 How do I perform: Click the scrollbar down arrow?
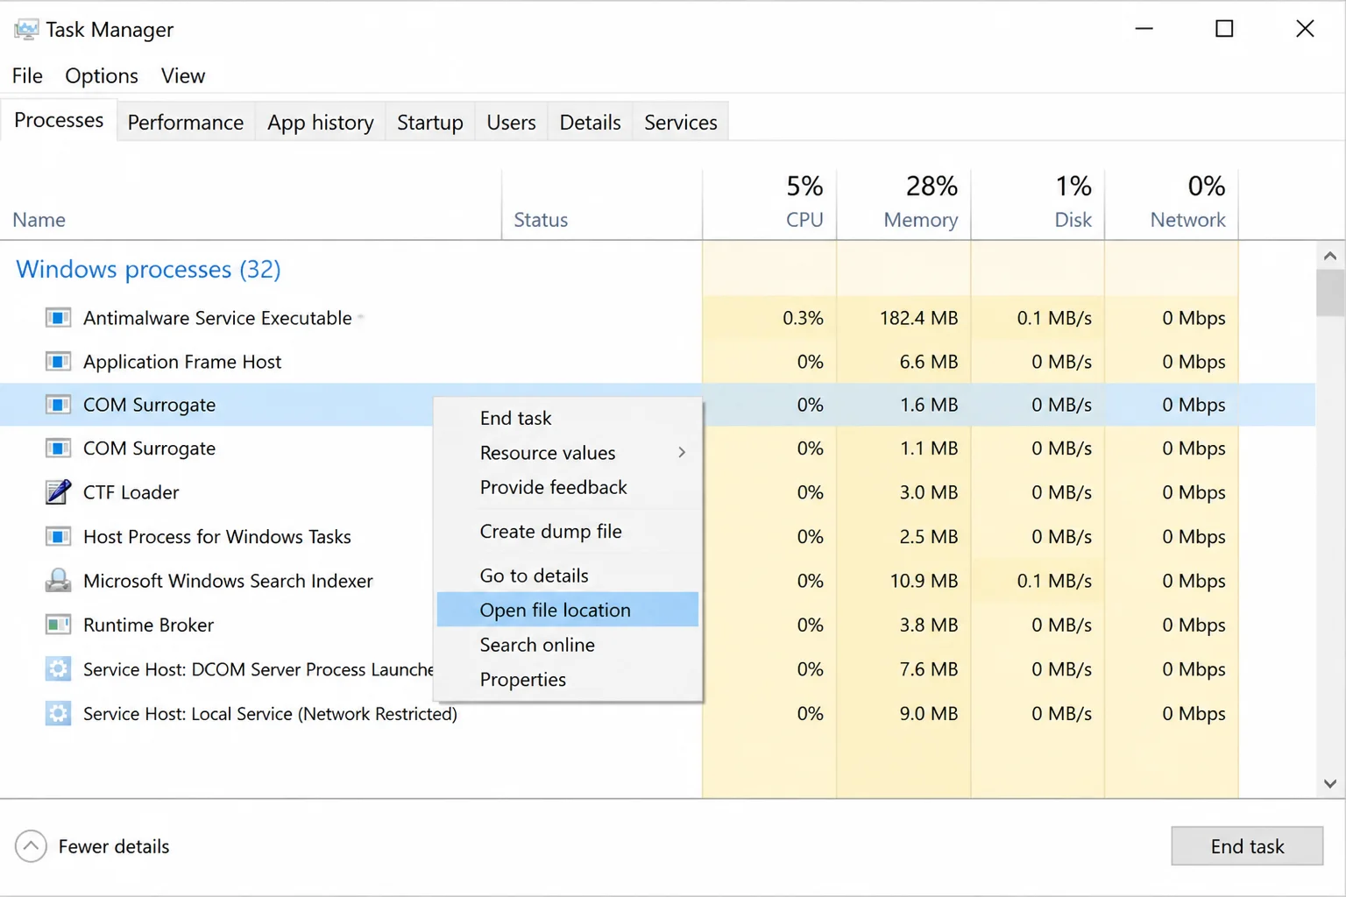tap(1330, 784)
